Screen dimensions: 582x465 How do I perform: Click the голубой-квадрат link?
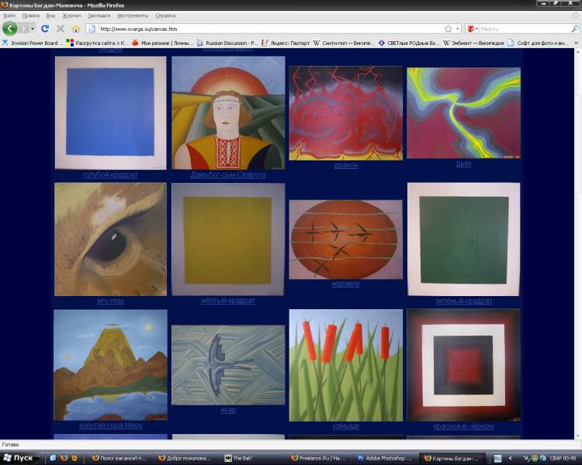[x=110, y=174]
